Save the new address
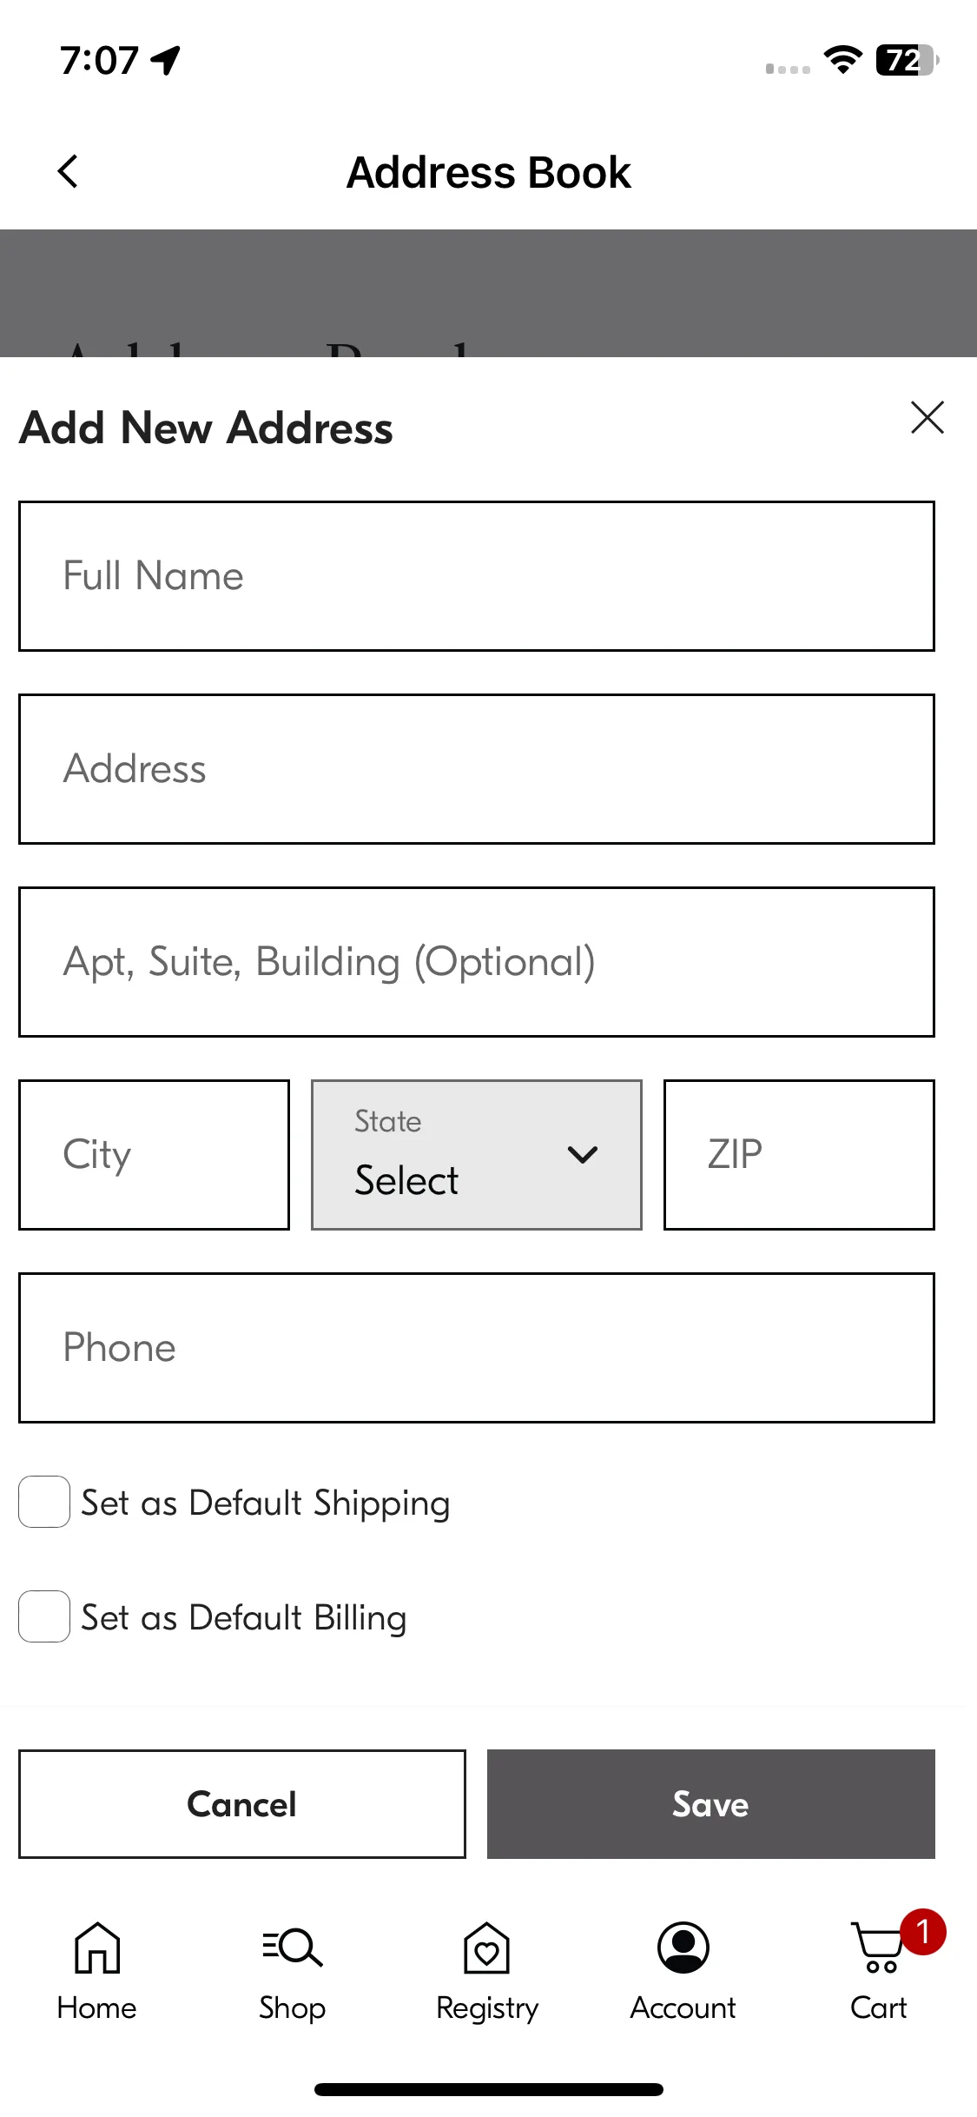 711,1804
